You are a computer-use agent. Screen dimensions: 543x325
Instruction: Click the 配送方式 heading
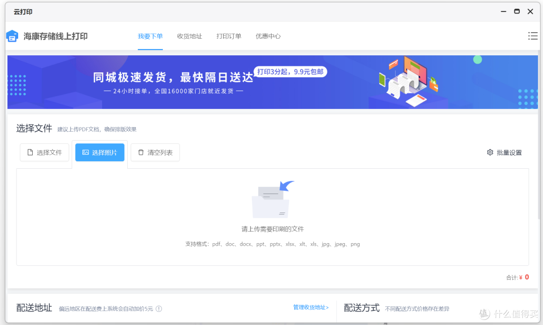361,308
